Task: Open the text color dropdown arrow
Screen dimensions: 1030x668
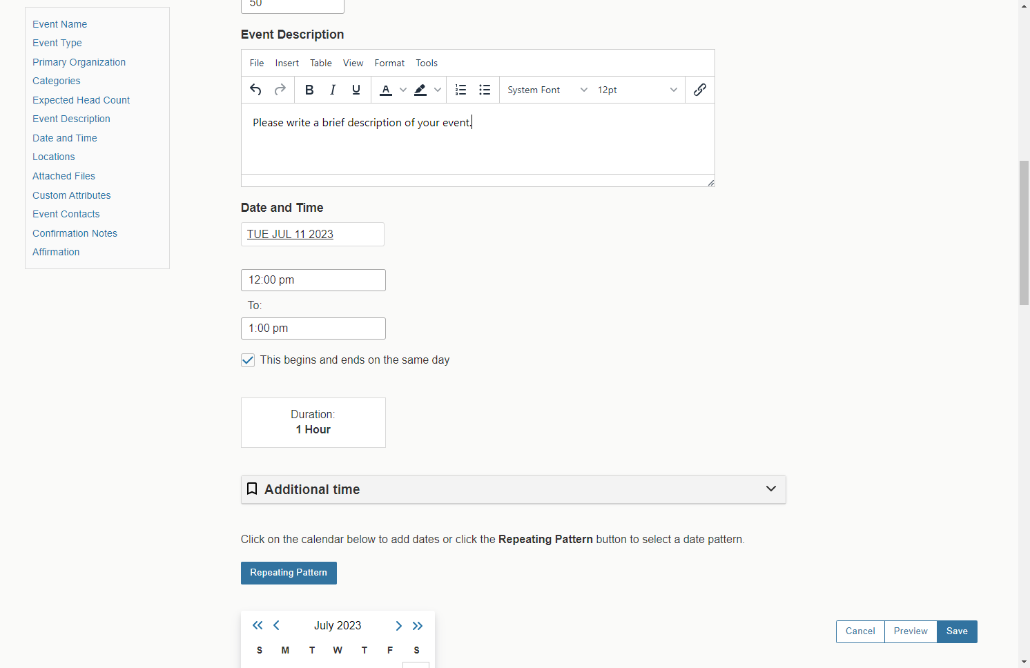Action: click(x=403, y=90)
